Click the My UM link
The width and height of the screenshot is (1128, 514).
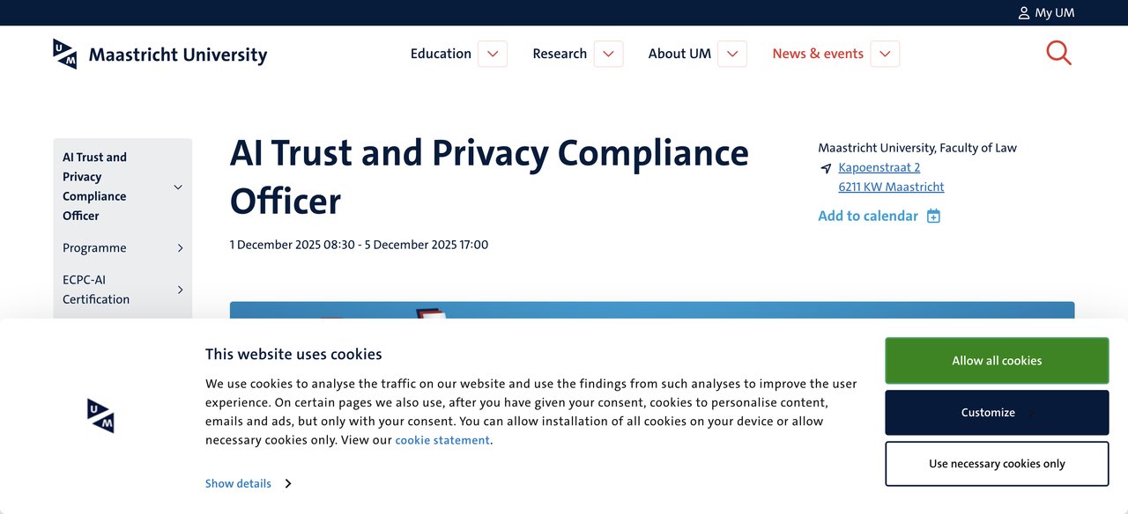1055,13
